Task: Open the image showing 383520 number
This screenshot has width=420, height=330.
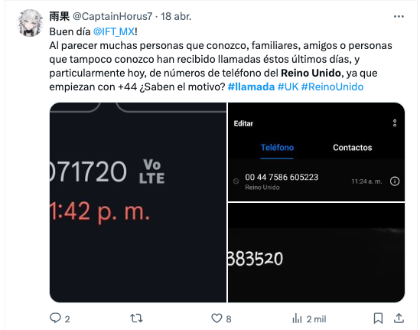Action: [316, 253]
